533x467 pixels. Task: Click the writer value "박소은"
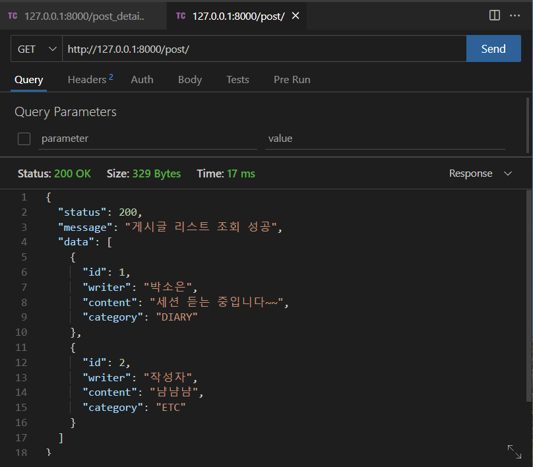(168, 287)
